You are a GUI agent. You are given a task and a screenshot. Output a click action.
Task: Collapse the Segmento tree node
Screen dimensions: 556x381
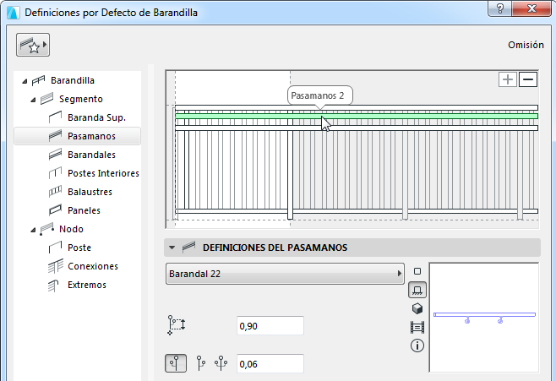click(x=33, y=100)
